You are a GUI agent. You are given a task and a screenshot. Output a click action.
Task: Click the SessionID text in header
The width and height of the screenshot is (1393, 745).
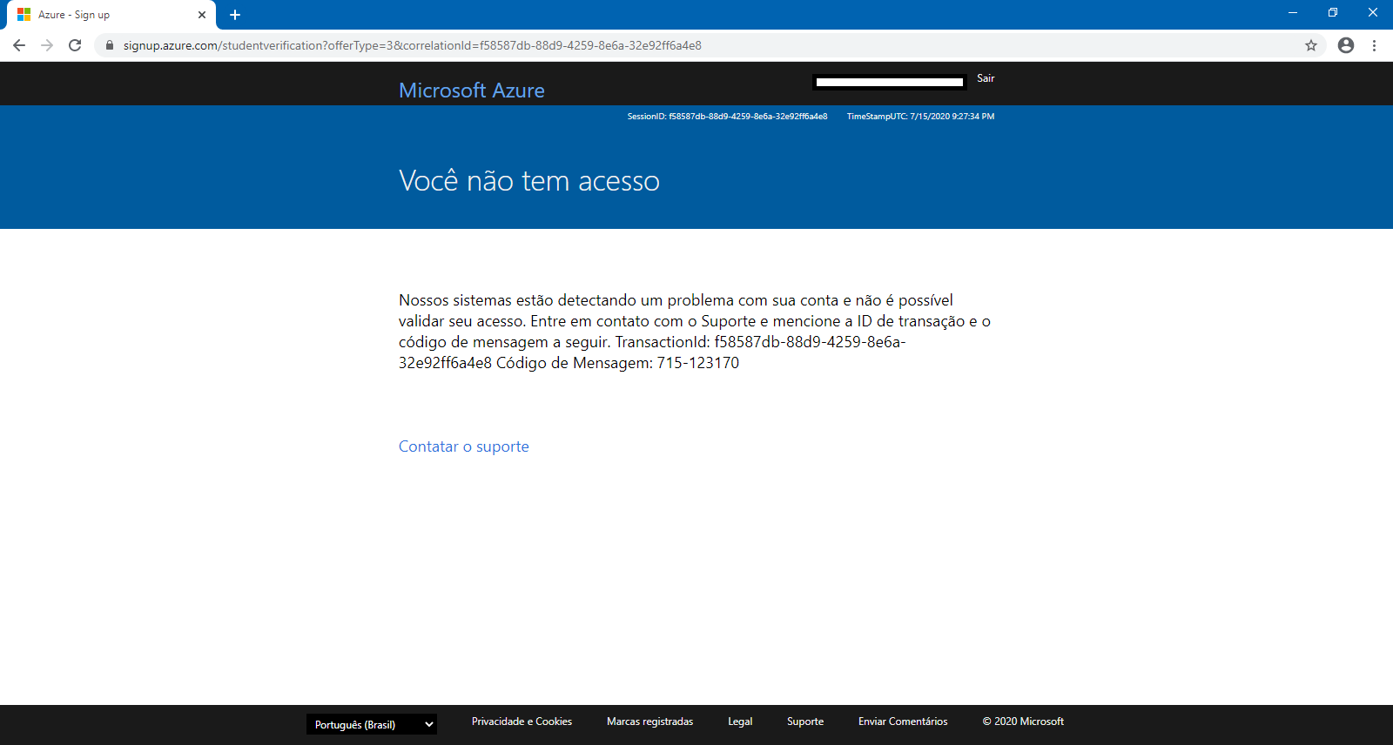click(x=727, y=117)
